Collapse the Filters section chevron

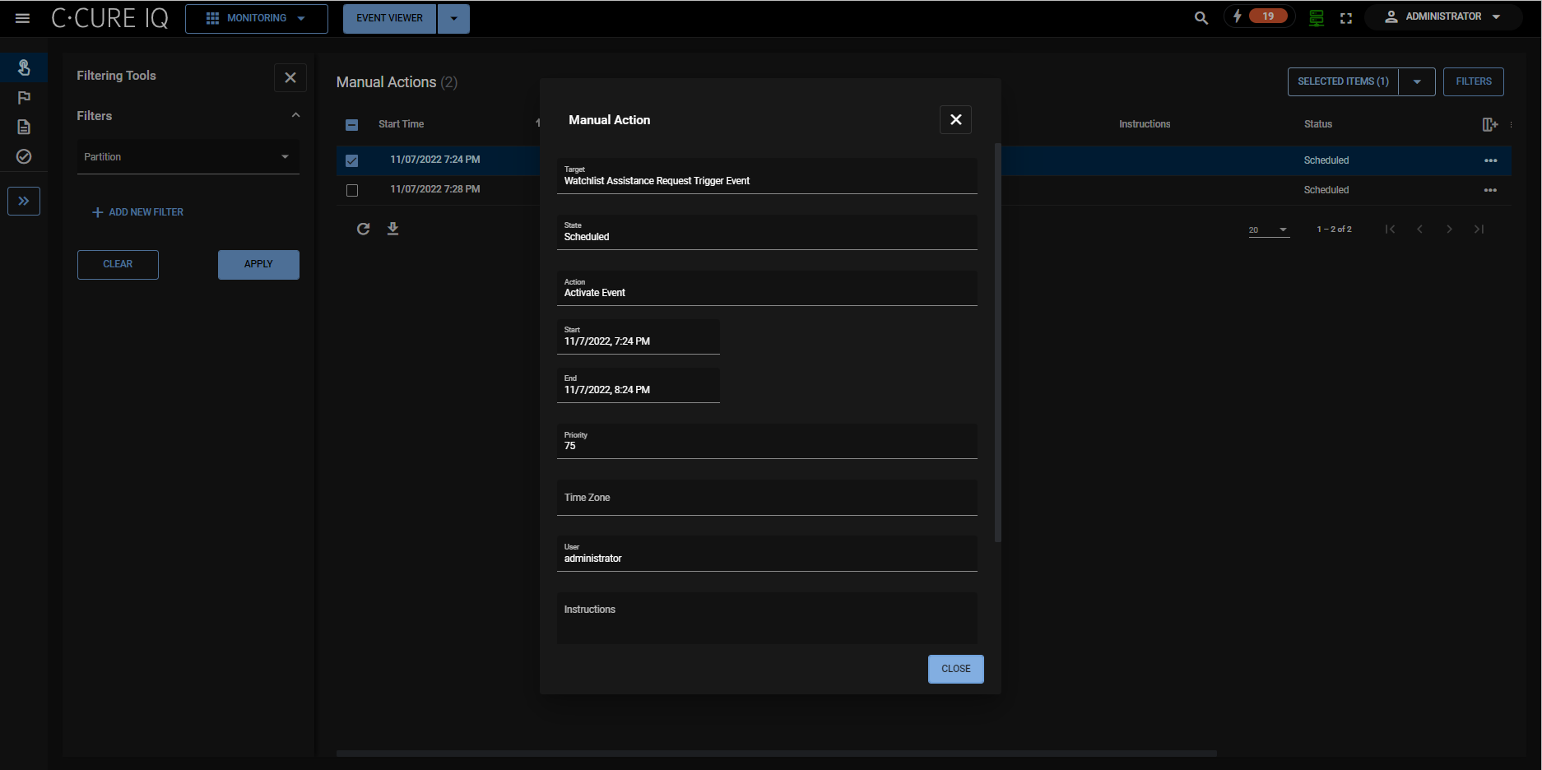(x=295, y=115)
